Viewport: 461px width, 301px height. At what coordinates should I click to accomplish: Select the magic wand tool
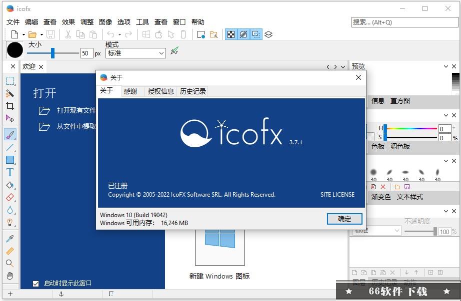[10, 93]
